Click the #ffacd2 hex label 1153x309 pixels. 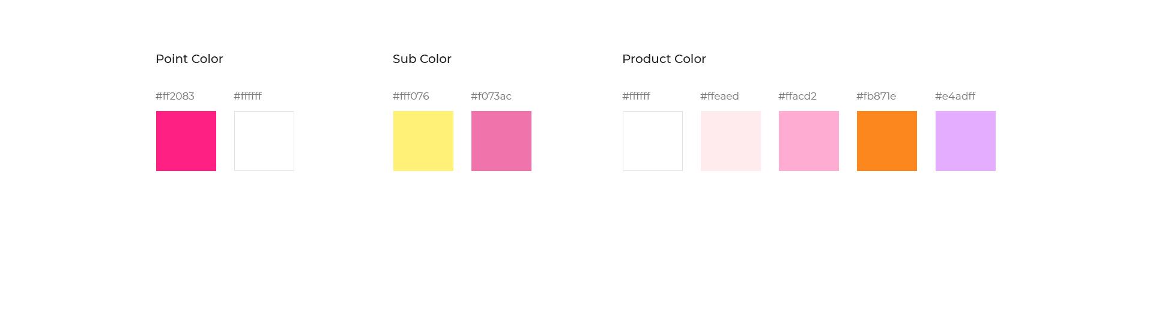coord(797,96)
